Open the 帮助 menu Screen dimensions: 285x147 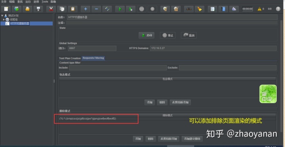tap(53, 2)
